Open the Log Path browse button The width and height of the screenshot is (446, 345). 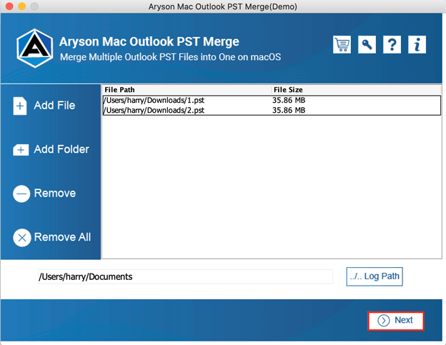point(375,276)
